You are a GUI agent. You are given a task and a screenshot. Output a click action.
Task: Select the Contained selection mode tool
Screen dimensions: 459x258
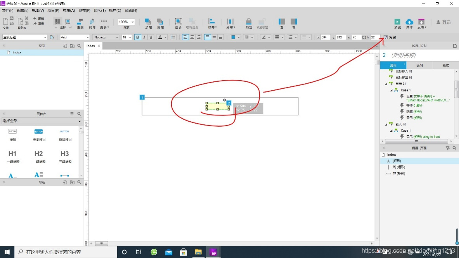pos(68,21)
